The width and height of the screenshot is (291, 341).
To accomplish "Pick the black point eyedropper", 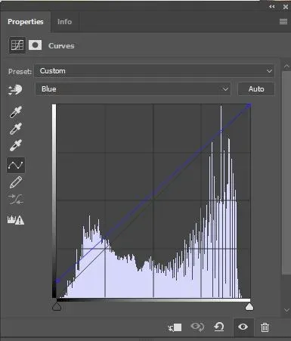I will [16, 111].
